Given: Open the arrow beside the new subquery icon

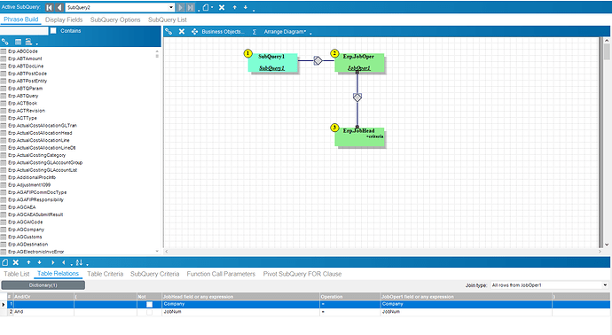Looking at the screenshot, I should [212, 7].
